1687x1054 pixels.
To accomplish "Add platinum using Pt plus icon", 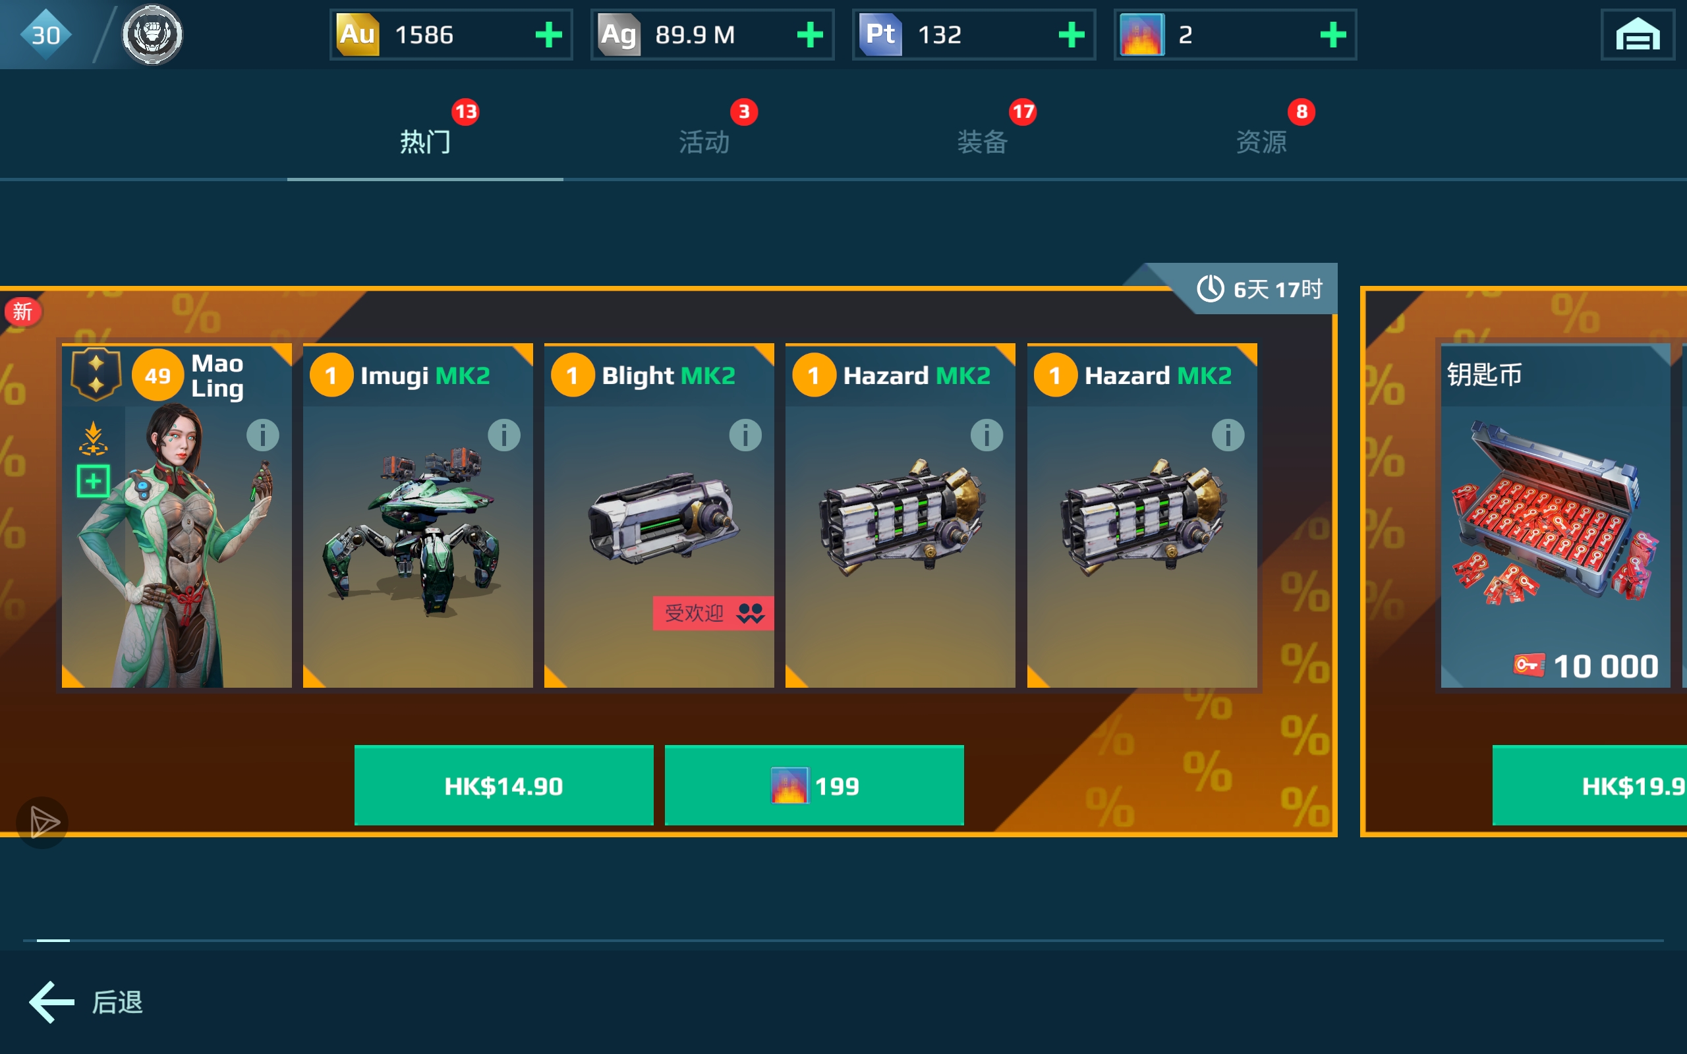I will pos(1072,35).
